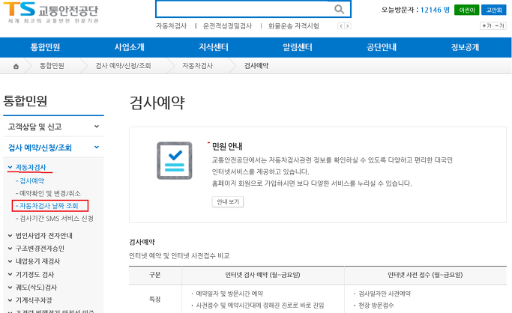Expand 궤도(삭도)검사 item
The image size is (512, 313).
(32, 288)
